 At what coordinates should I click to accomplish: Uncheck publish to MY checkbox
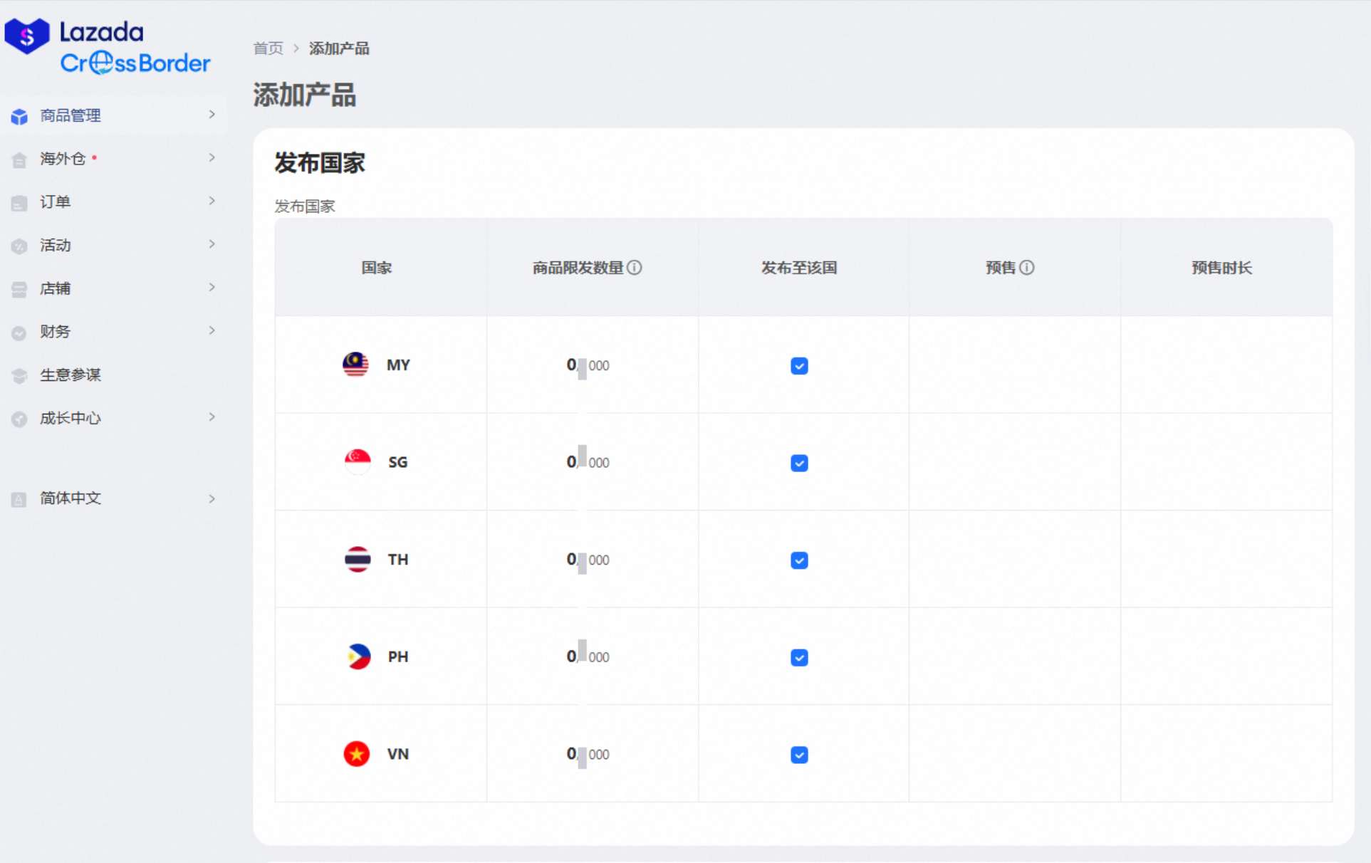pyautogui.click(x=799, y=366)
